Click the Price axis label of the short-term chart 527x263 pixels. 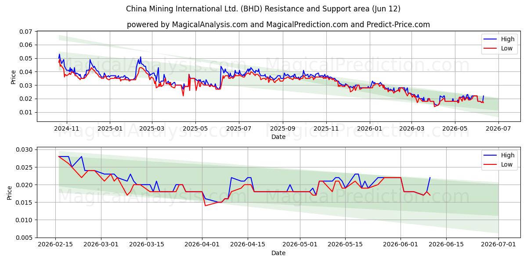[10, 193]
